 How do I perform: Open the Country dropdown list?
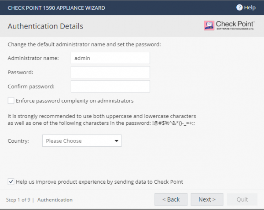(82, 141)
